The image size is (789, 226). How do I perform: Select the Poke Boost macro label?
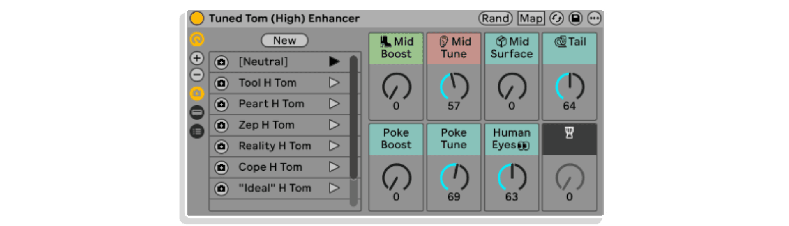pos(396,139)
